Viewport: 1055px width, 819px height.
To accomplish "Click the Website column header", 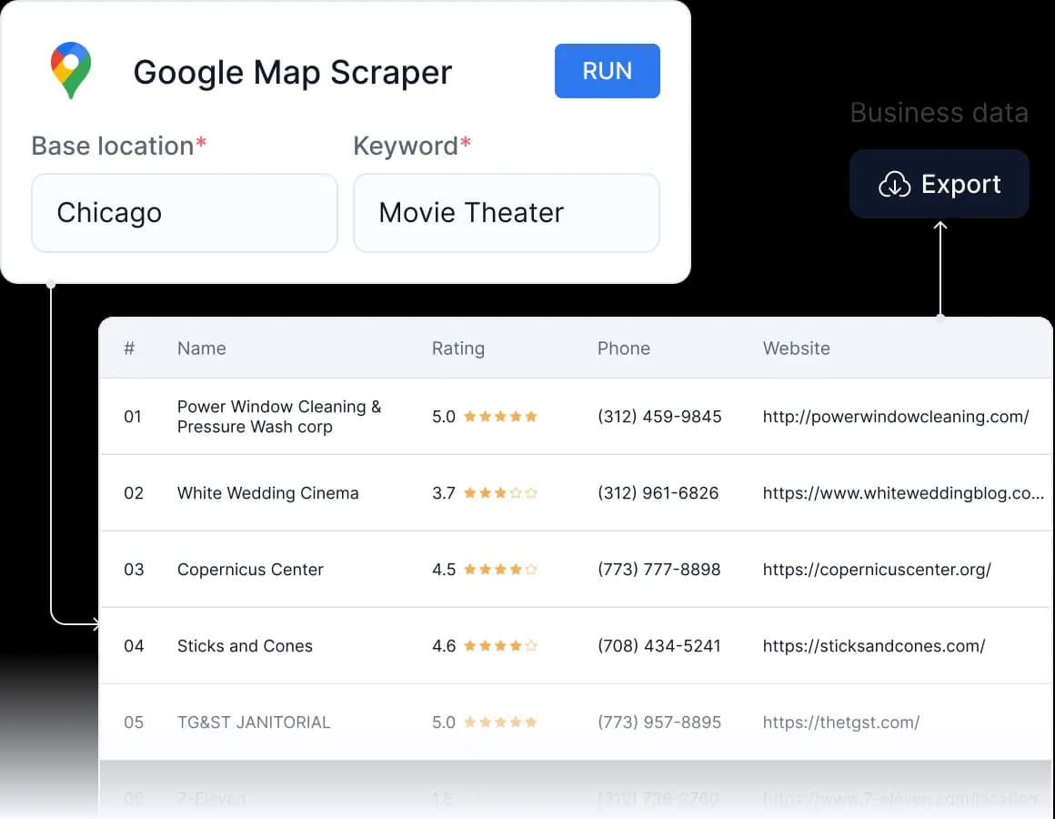I will (796, 348).
